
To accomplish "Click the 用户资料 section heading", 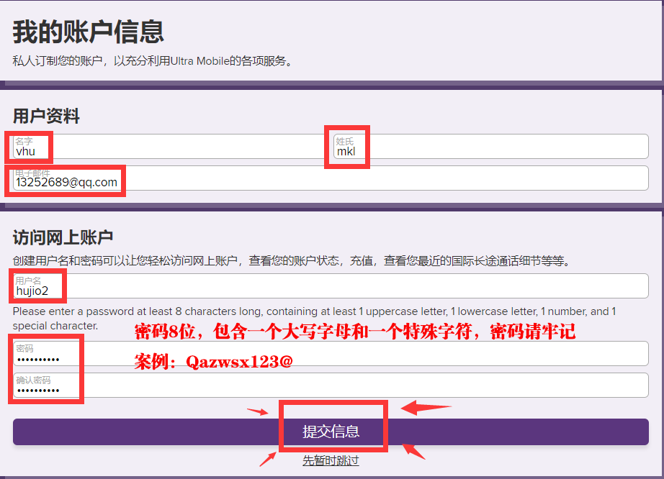I will [x=46, y=116].
